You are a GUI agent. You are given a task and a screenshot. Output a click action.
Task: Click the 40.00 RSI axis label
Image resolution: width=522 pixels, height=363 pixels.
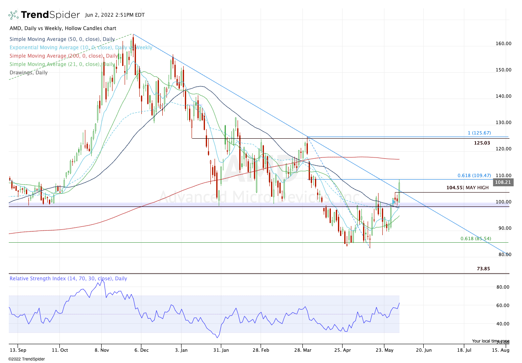(503, 324)
